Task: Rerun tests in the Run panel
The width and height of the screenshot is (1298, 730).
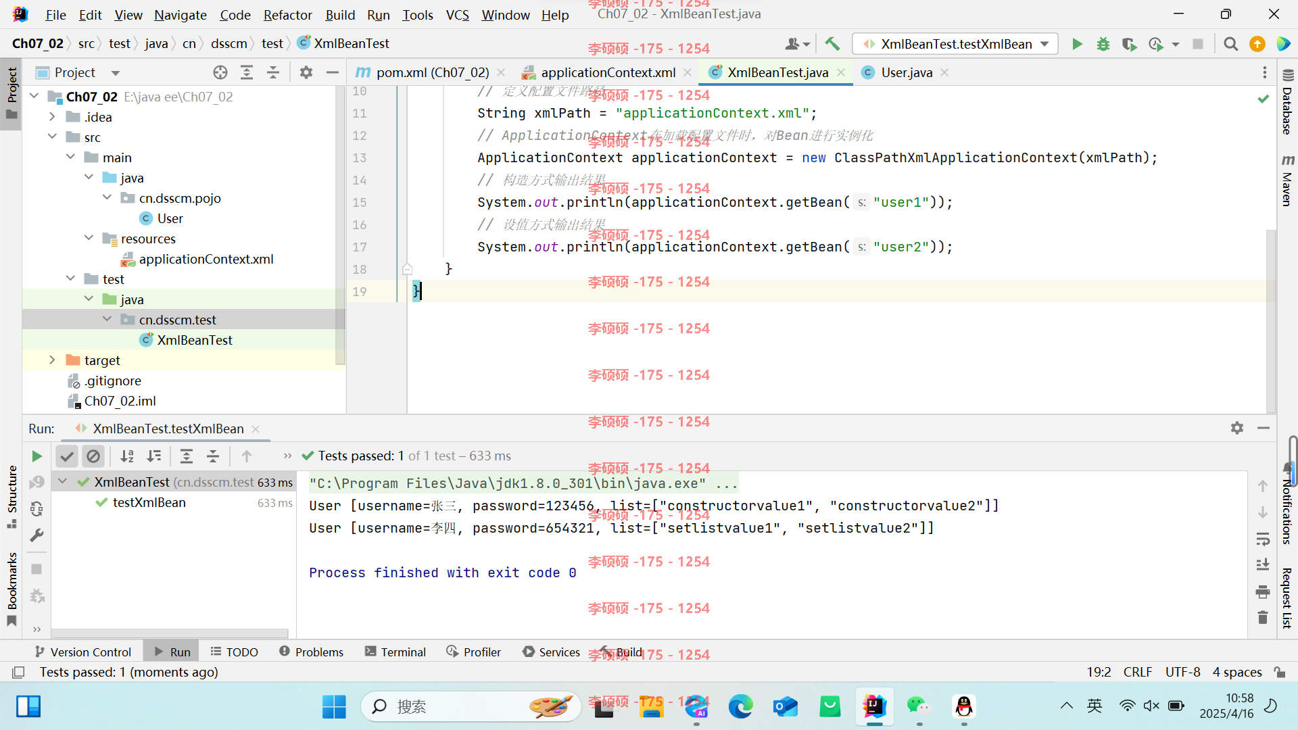Action: 37,456
